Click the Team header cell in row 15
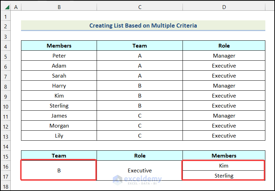 pos(59,156)
